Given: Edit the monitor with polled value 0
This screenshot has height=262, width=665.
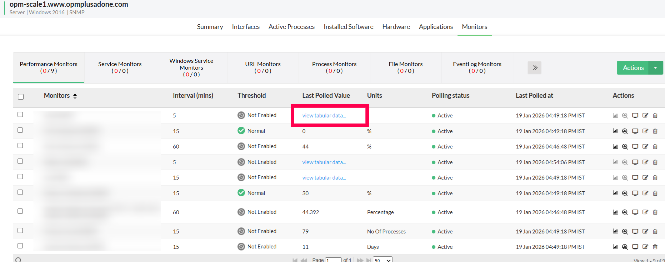Looking at the screenshot, I should click(645, 131).
